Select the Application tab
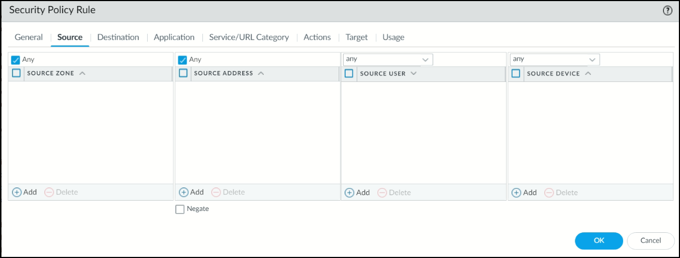 tap(174, 37)
